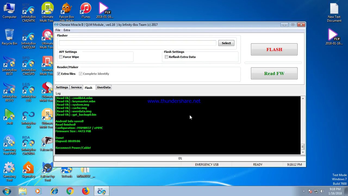Launch Firefox from the taskbar
The image size is (348, 196).
point(86,191)
